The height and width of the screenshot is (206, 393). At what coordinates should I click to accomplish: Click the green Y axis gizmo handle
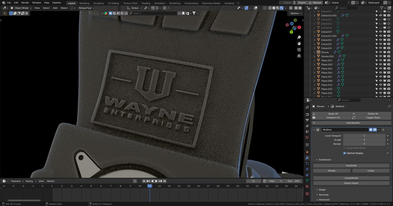point(291,32)
